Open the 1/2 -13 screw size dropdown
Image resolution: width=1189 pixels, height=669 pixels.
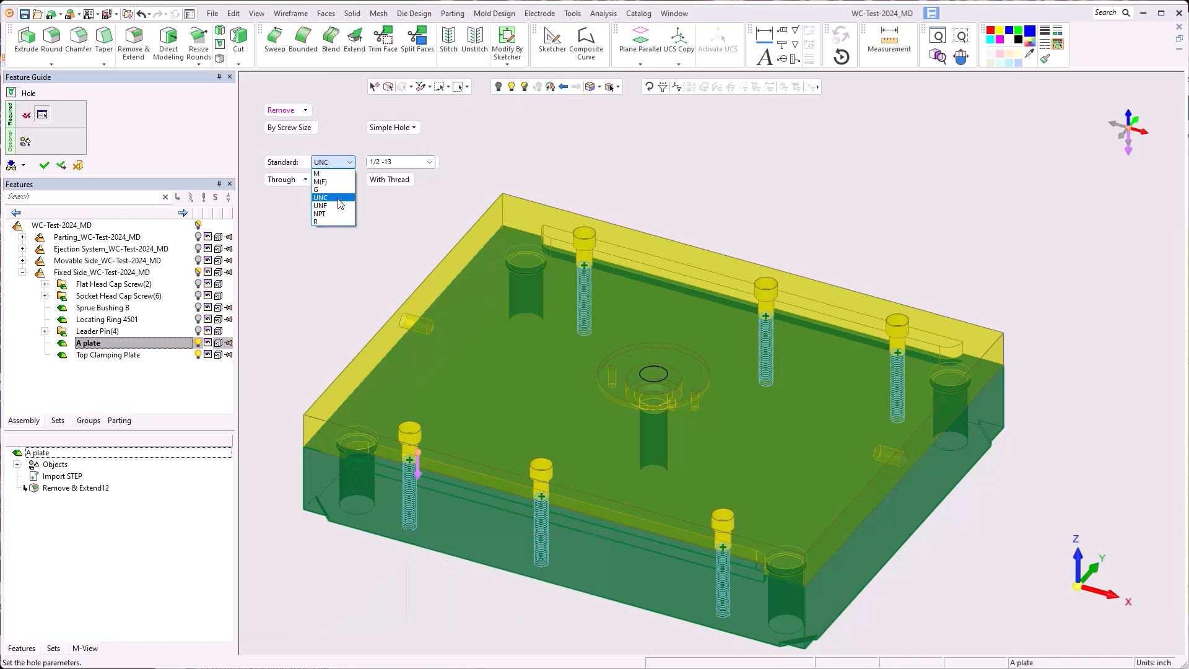coord(429,162)
